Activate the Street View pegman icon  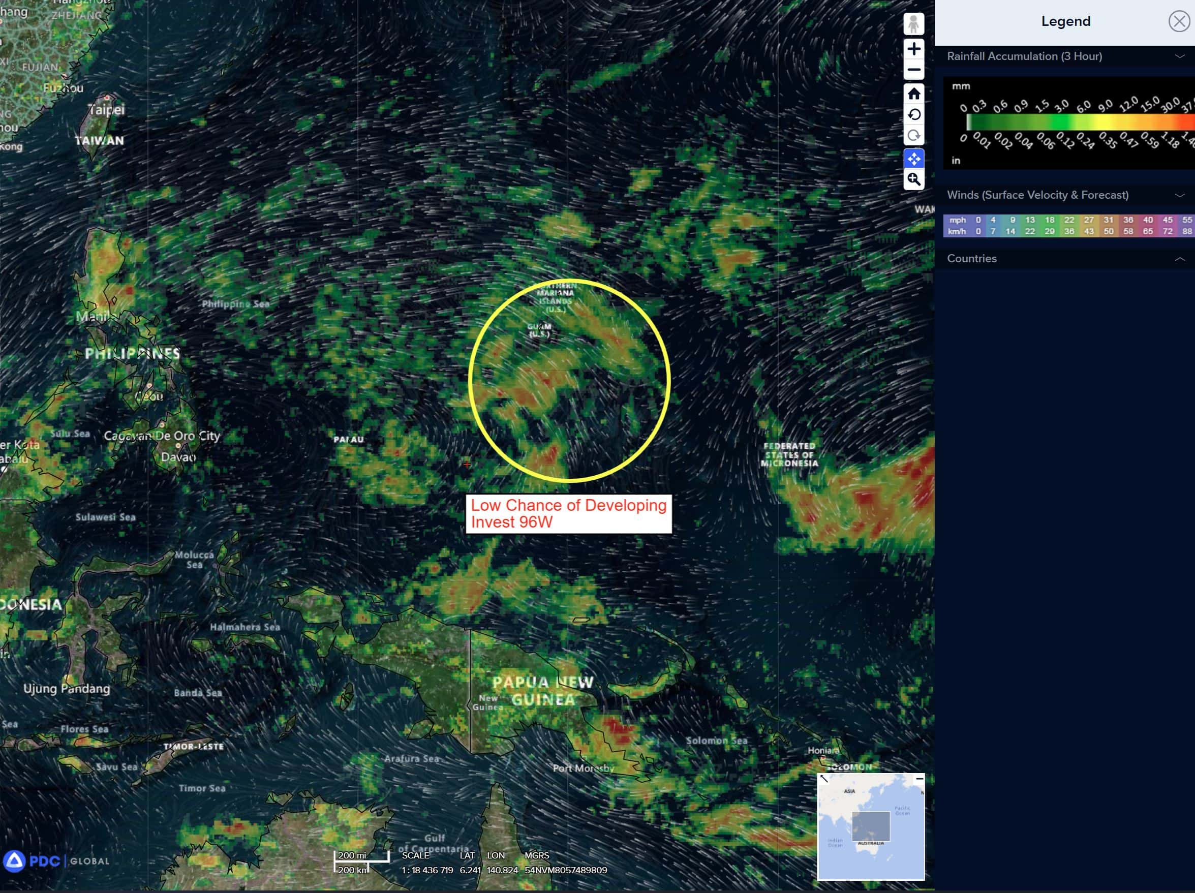pyautogui.click(x=913, y=24)
